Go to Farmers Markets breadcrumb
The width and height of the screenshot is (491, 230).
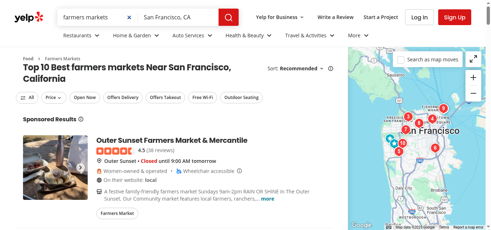[x=63, y=58]
